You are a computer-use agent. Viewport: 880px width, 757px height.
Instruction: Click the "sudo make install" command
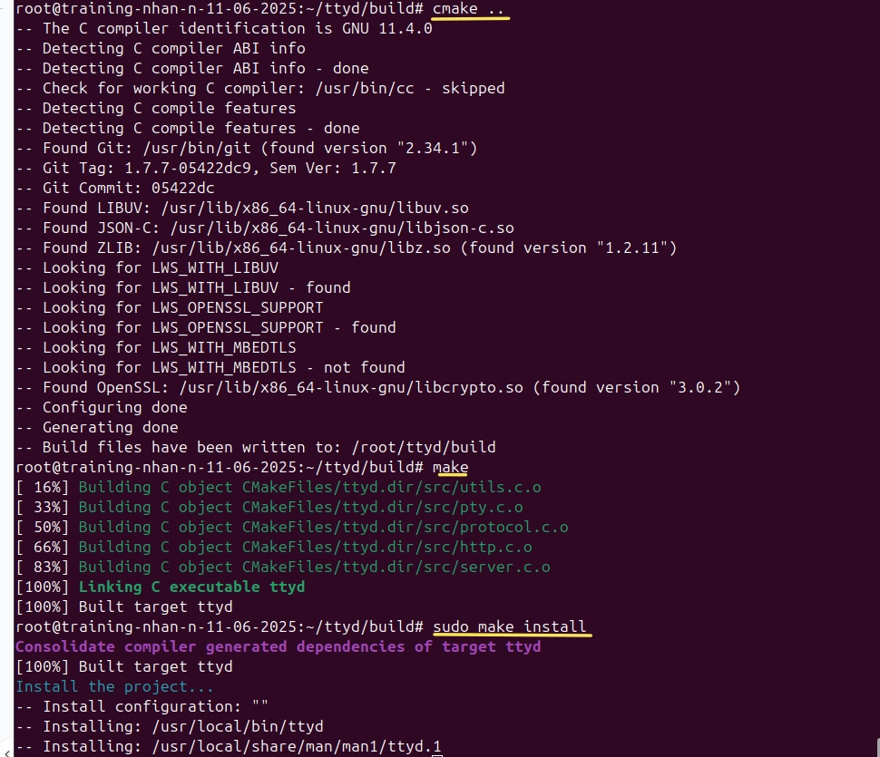pyautogui.click(x=509, y=626)
